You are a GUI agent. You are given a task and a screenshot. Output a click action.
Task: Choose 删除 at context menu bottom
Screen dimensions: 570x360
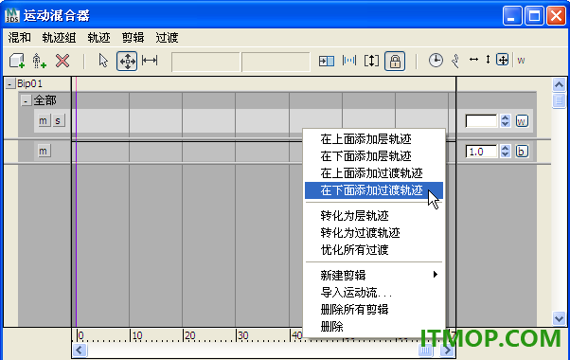click(x=374, y=327)
